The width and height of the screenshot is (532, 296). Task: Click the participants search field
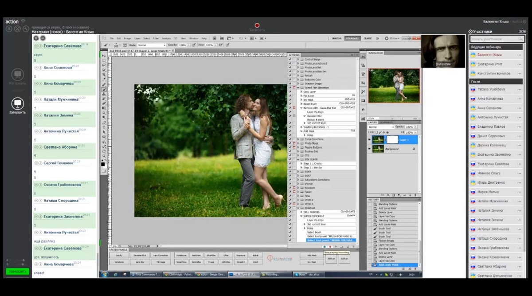pyautogui.click(x=496, y=39)
